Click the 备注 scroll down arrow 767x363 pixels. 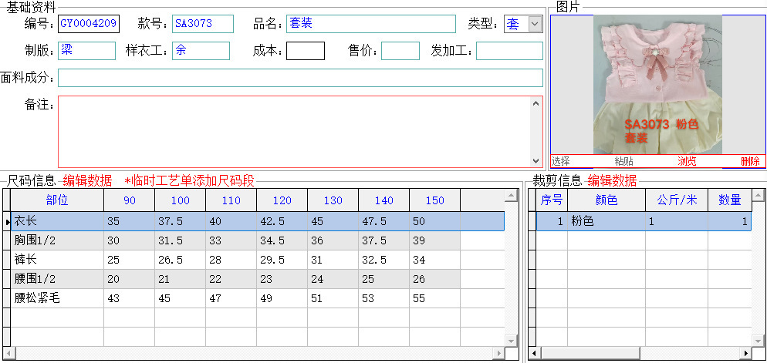(x=536, y=161)
